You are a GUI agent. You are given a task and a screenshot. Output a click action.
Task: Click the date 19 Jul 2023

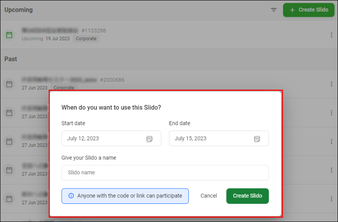pyautogui.click(x=57, y=38)
